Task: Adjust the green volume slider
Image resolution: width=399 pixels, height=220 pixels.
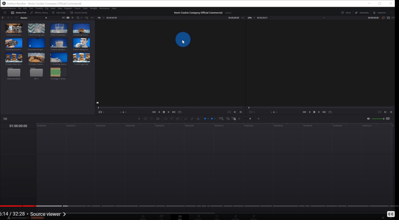Action: pos(378,119)
